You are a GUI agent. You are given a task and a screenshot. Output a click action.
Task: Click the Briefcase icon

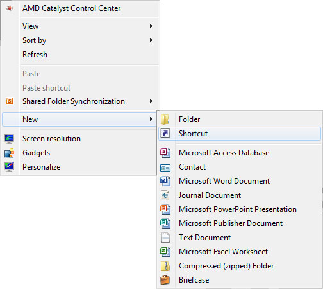tap(165, 280)
